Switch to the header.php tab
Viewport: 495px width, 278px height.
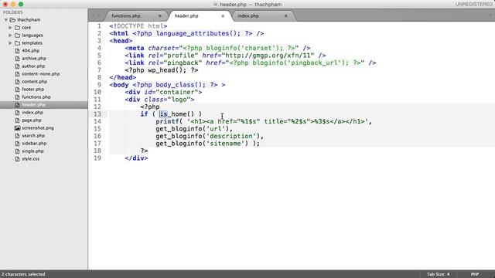pyautogui.click(x=186, y=15)
